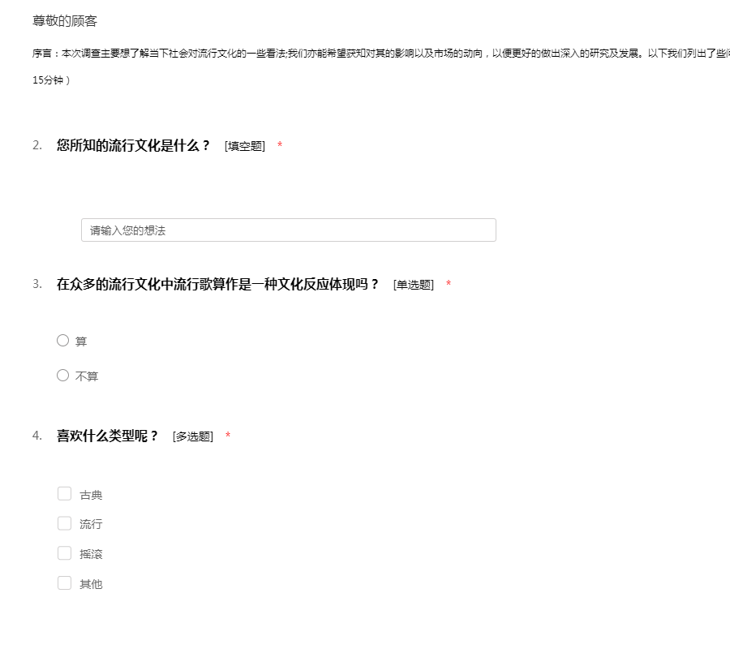730x649 pixels.
Task: Click the 喜欢什么类型呢 question title
Action: [107, 436]
